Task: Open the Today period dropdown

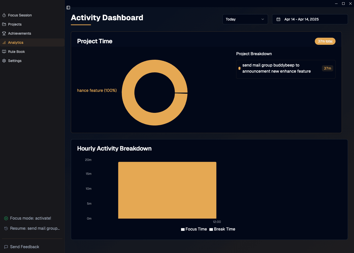Action: point(245,19)
